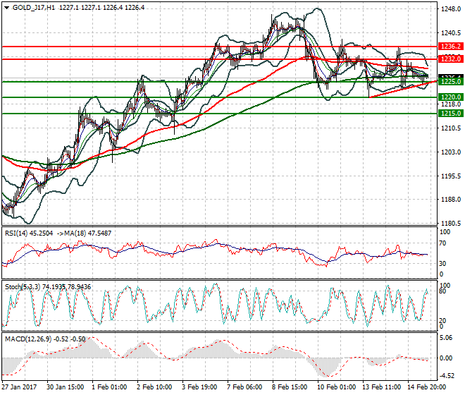Click the 1225.0 green support price label
465x395 pixels.
[x=451, y=81]
